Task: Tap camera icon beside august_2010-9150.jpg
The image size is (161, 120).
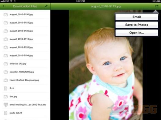Action: pyautogui.click(x=5, y=14)
